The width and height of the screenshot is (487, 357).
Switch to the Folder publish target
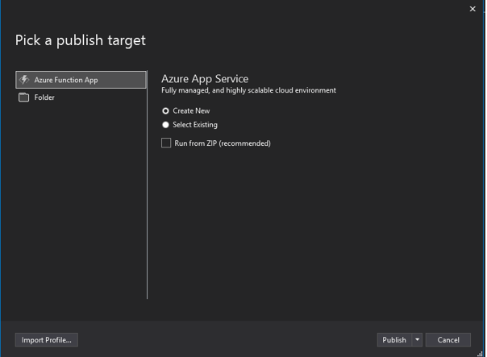[x=81, y=98]
